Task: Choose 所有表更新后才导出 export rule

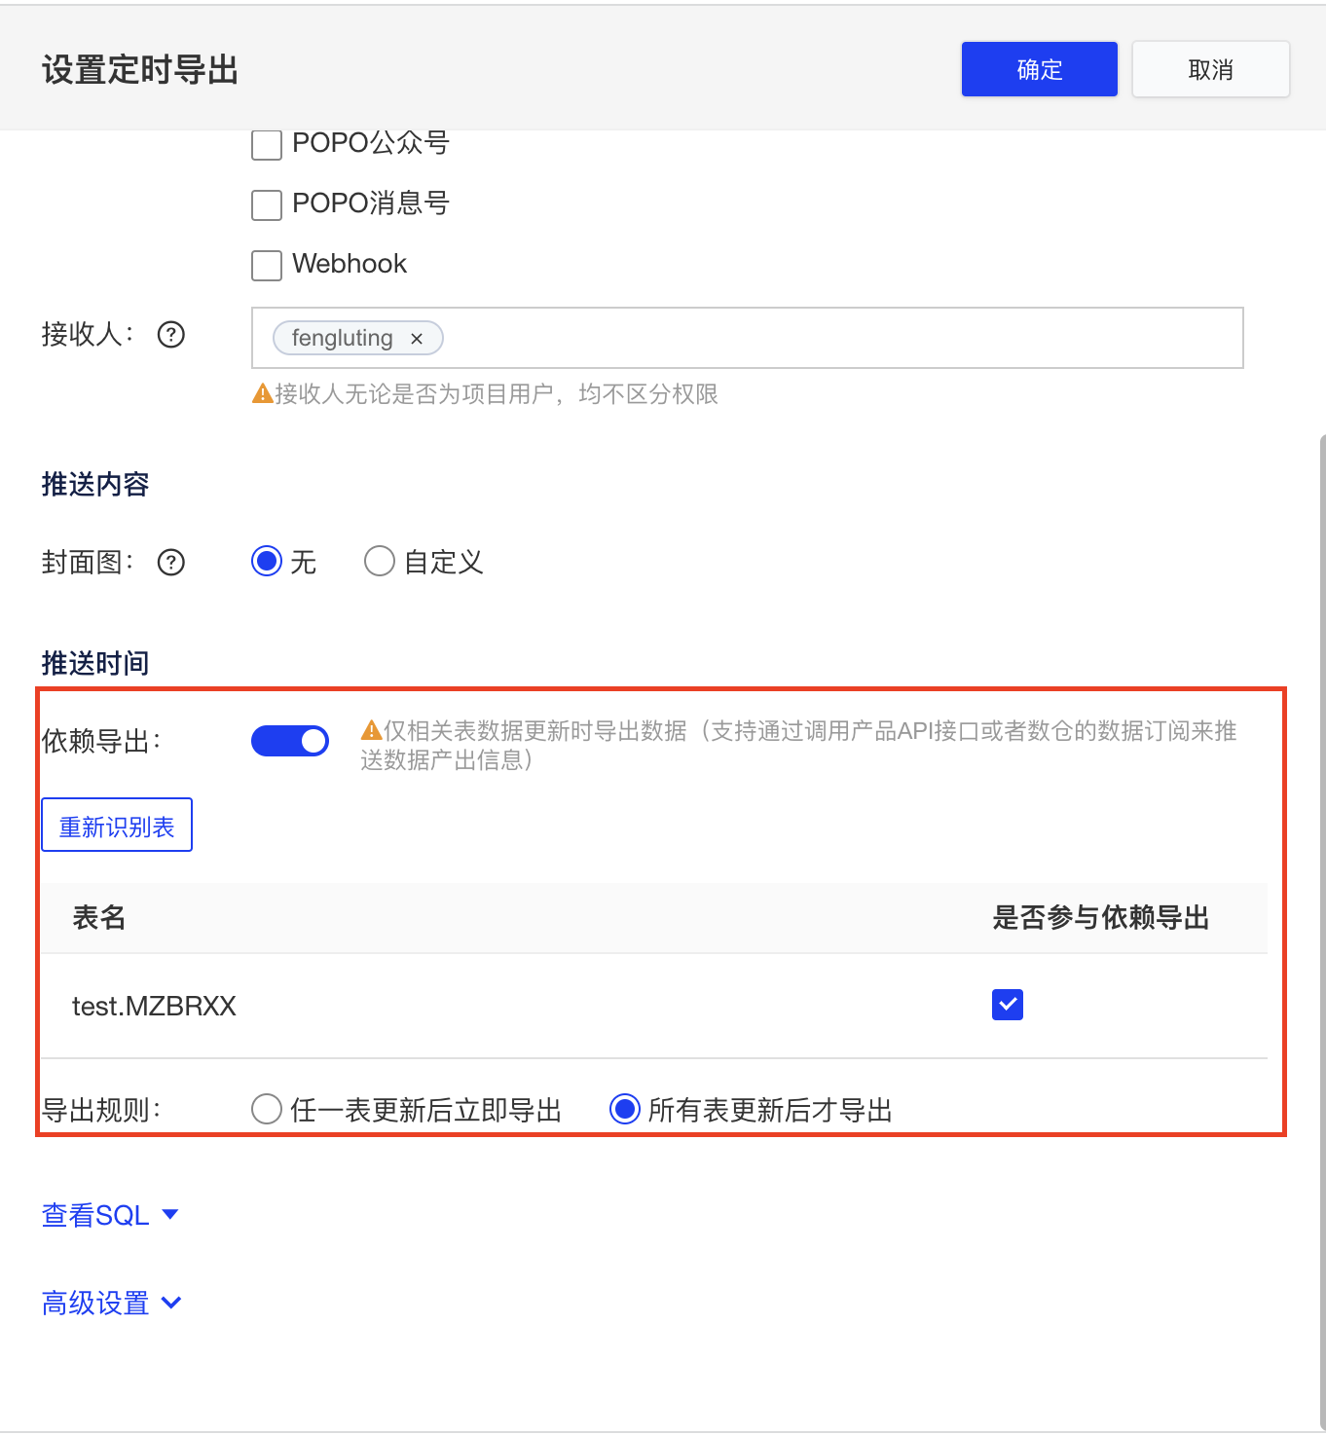Action: (624, 1109)
